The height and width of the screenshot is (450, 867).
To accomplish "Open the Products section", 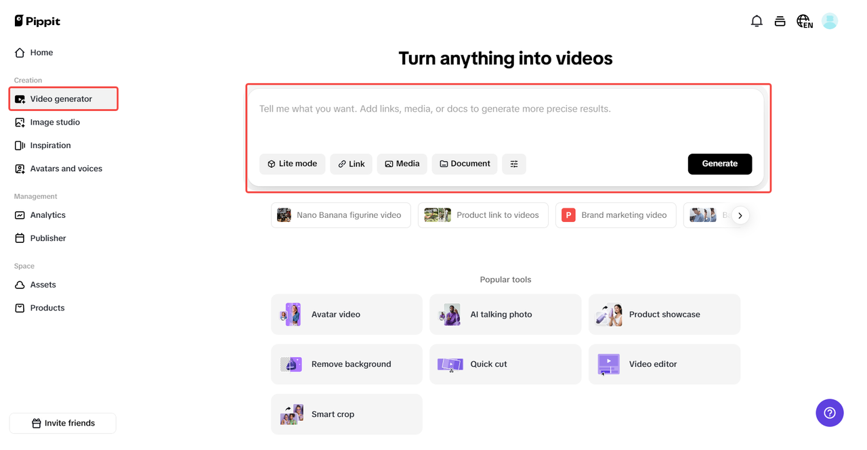I will click(x=47, y=307).
